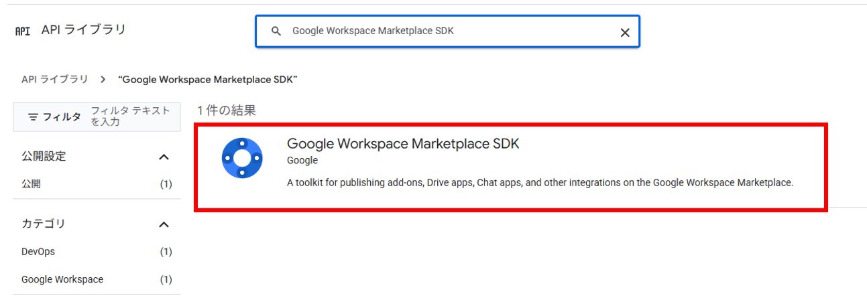This screenshot has width=867, height=302.
Task: Filter results by DevOps category
Action: pos(38,252)
